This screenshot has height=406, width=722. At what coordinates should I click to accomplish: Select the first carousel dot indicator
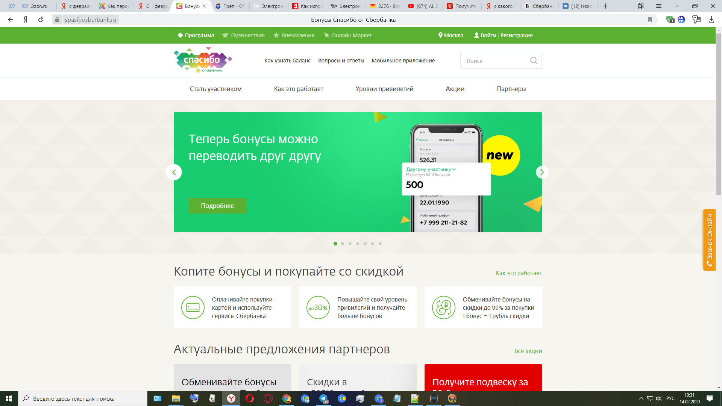click(x=335, y=244)
